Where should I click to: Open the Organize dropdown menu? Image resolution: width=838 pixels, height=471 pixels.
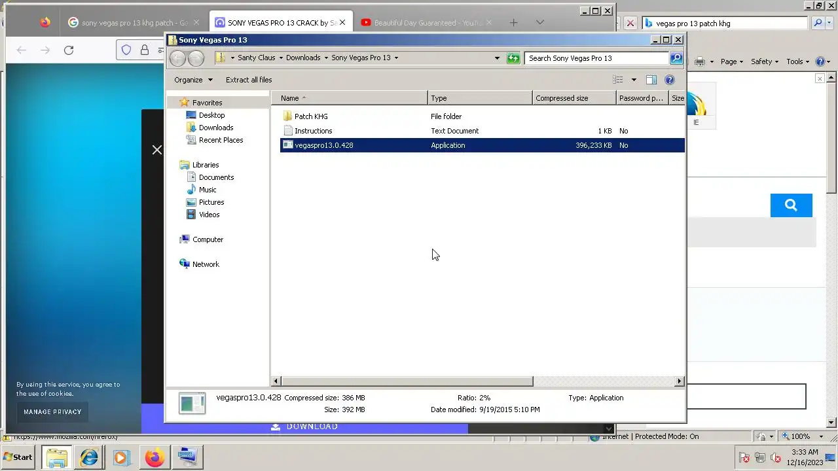click(193, 80)
